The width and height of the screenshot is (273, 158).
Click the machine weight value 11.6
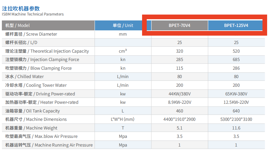click(x=236, y=128)
